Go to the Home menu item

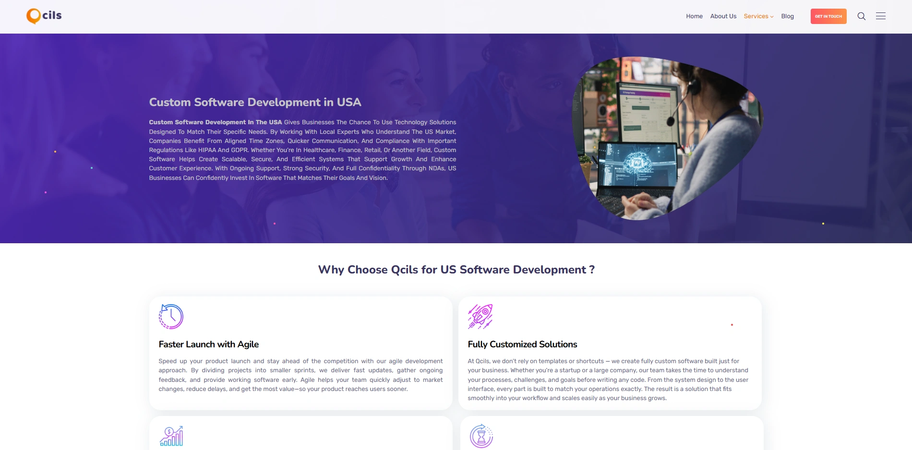[694, 16]
